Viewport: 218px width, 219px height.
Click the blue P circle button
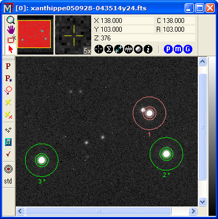(x=168, y=49)
